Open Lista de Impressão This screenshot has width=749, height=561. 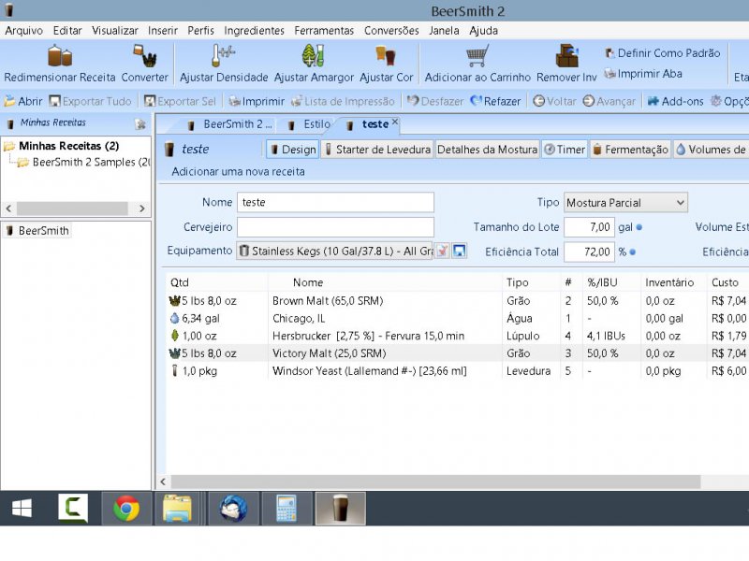click(343, 101)
